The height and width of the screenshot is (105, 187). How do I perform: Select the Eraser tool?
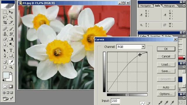[5, 39]
